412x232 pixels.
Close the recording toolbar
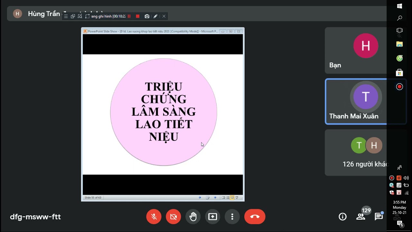(164, 16)
